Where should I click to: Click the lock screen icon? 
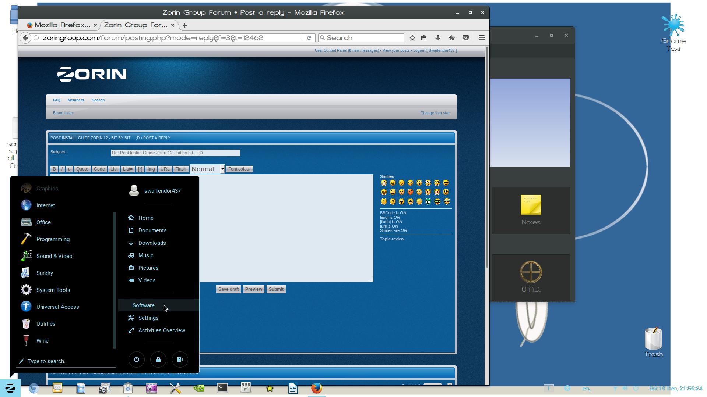coord(158,360)
